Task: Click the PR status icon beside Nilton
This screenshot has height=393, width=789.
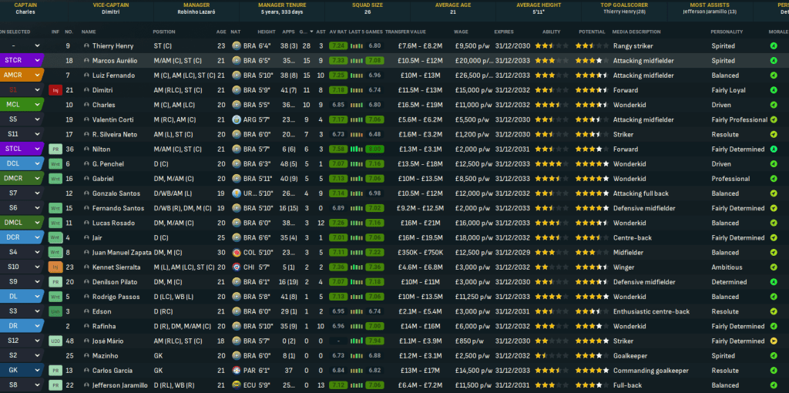Action: [55, 149]
